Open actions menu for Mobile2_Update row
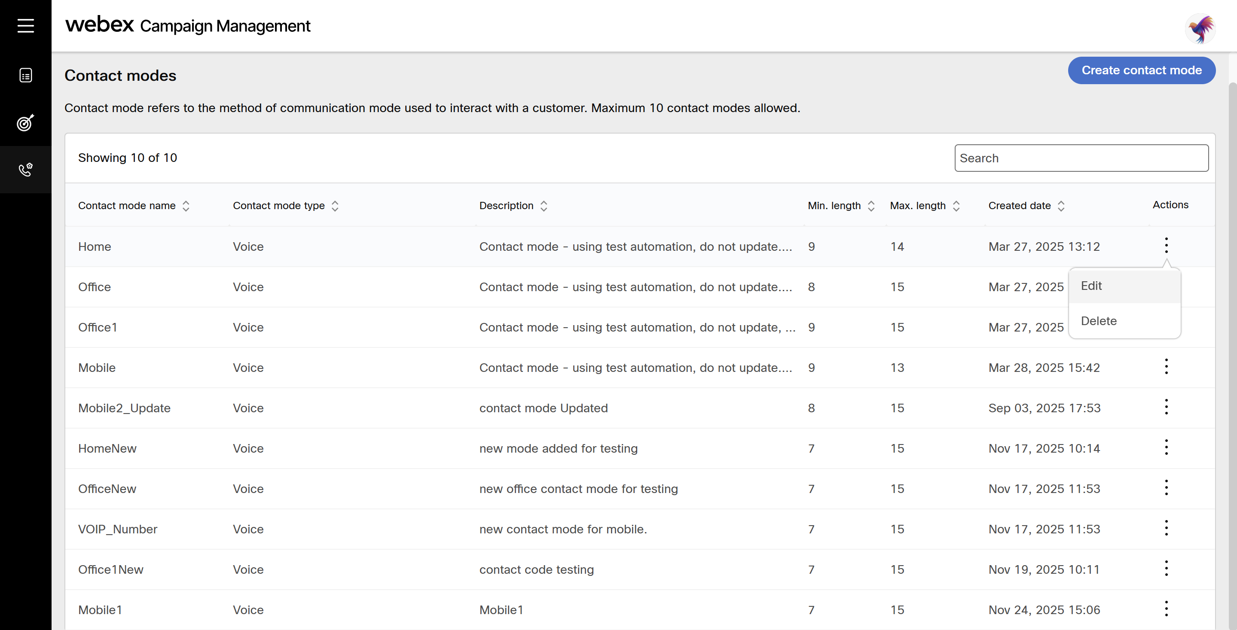Viewport: 1237px width, 630px height. point(1166,407)
